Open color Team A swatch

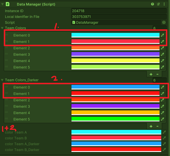[116, 132]
